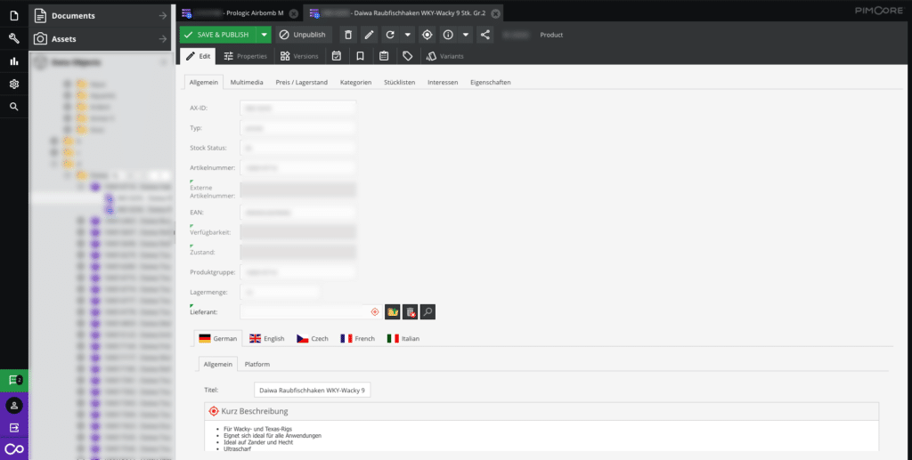Click the AX-ID field
Image resolution: width=912 pixels, height=460 pixels.
[x=297, y=108]
